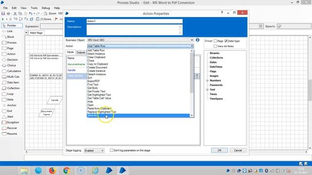This screenshot has height=175, width=312.
Task: Click the green Run play icon
Action: pos(3,19)
